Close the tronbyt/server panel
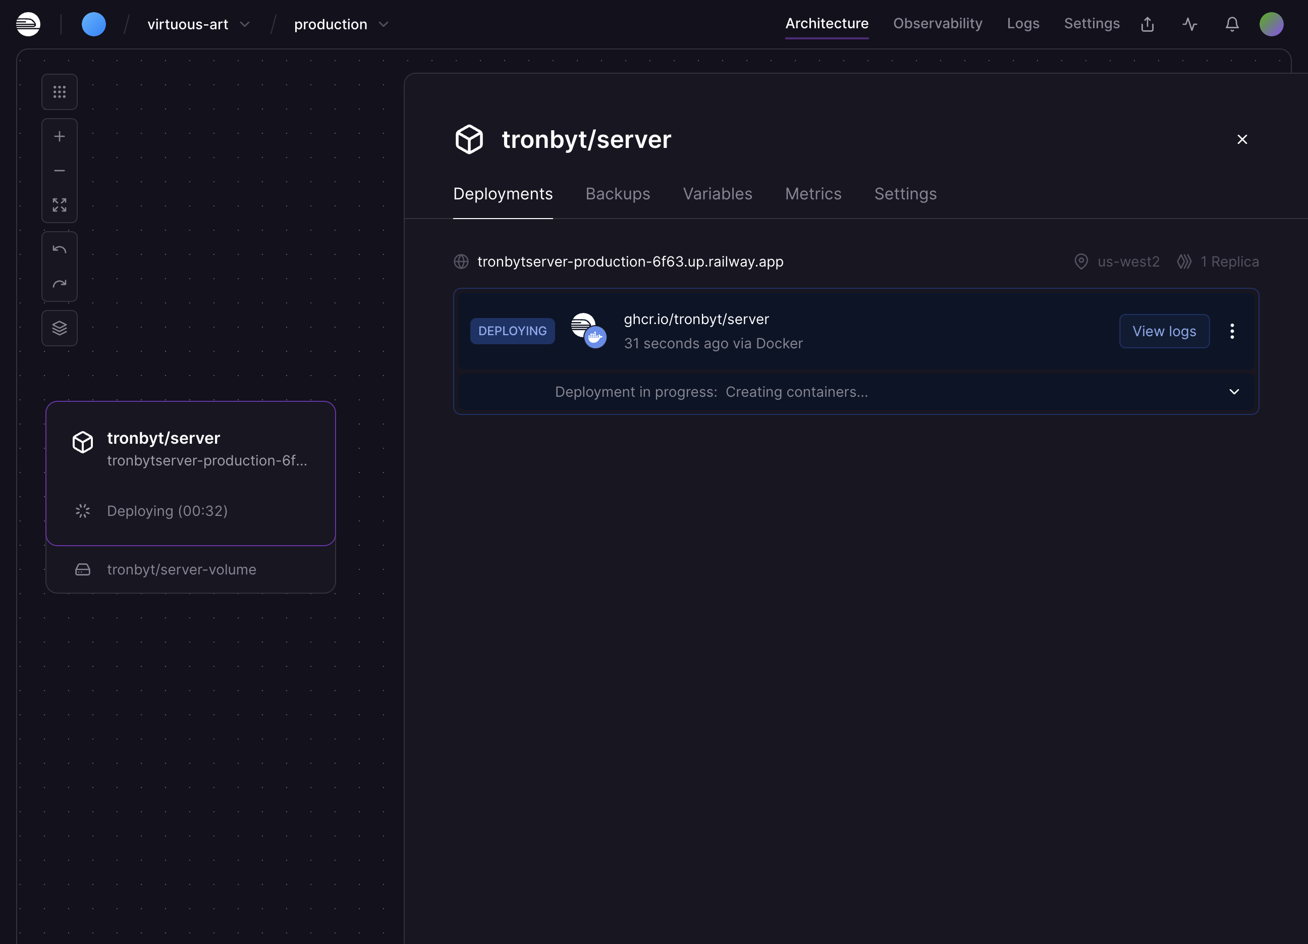Viewport: 1308px width, 944px height. pos(1242,139)
